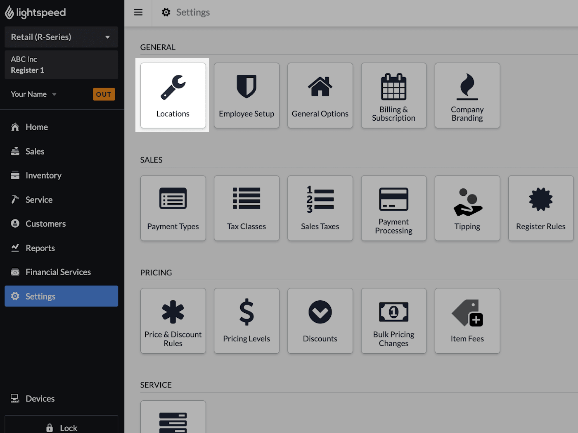Viewport: 578px width, 433px height.
Task: Go to Home in sidebar
Action: click(61, 127)
